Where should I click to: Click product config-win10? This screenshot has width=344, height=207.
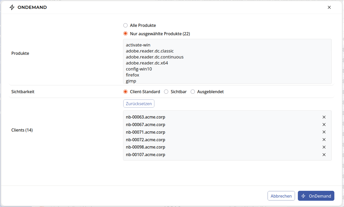point(139,69)
